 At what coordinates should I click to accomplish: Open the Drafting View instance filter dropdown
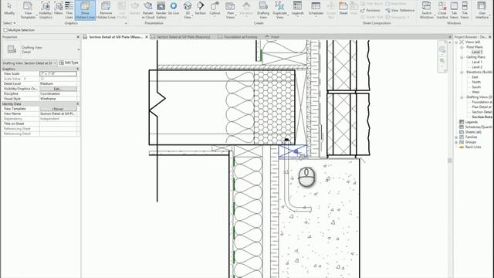coord(29,63)
